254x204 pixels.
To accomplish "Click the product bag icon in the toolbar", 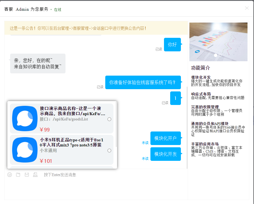I will point(27,175).
